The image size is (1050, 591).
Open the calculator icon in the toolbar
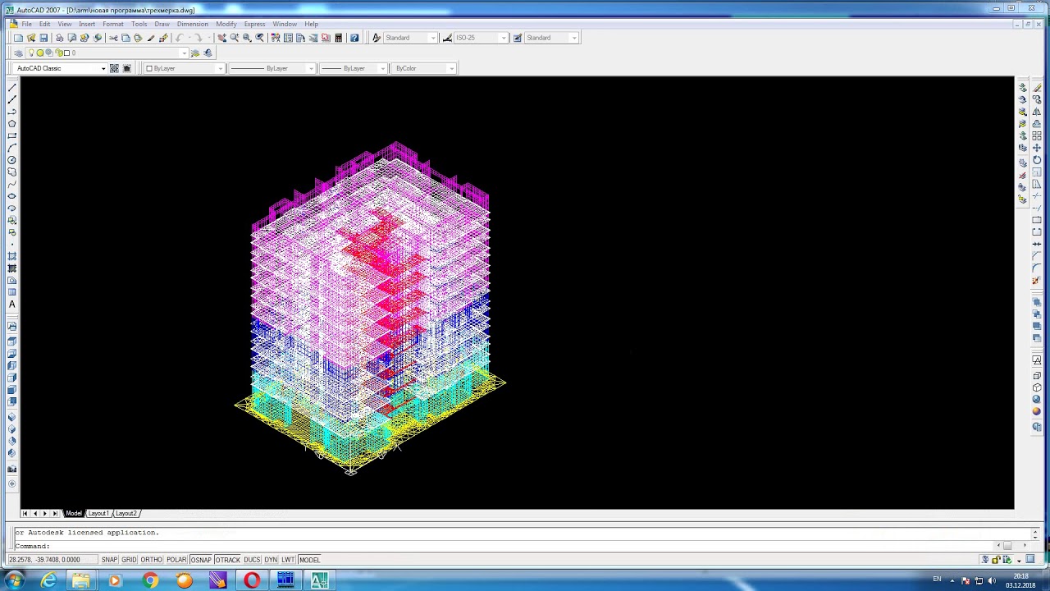(338, 38)
